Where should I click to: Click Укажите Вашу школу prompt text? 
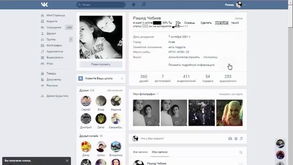pyautogui.click(x=99, y=78)
